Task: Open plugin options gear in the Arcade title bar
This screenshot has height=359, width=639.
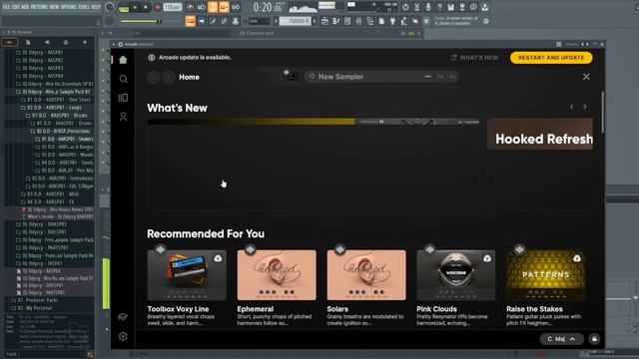Action: pyautogui.click(x=121, y=44)
